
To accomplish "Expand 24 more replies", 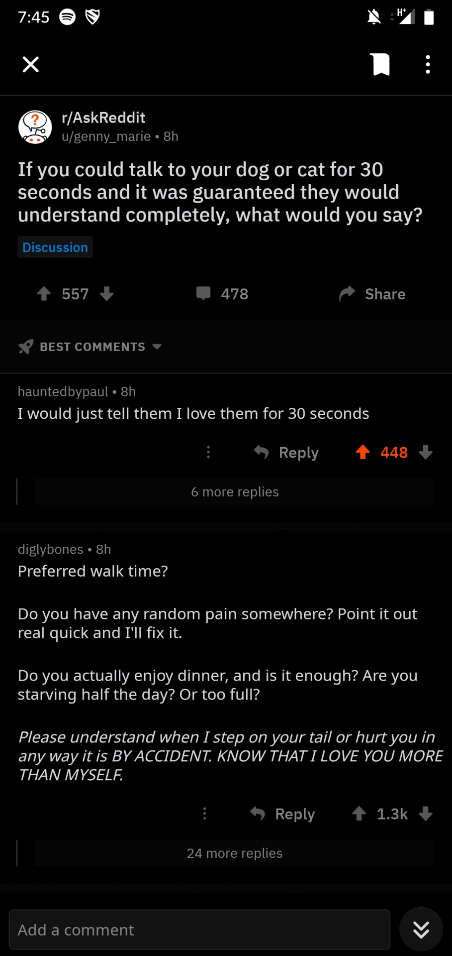I will click(x=235, y=853).
